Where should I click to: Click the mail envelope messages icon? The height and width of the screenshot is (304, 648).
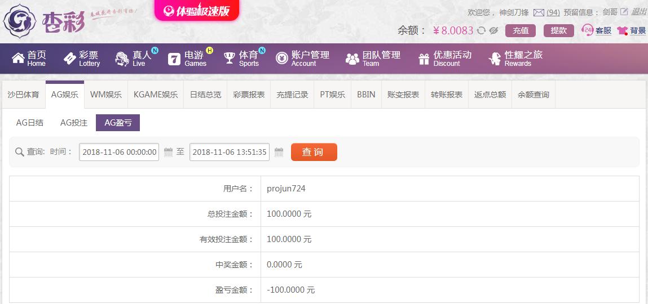point(539,12)
